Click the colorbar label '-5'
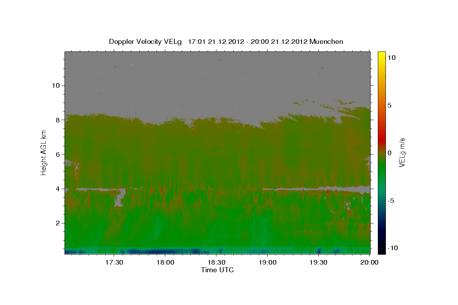Image resolution: width=458 pixels, height=305 pixels. click(390, 201)
